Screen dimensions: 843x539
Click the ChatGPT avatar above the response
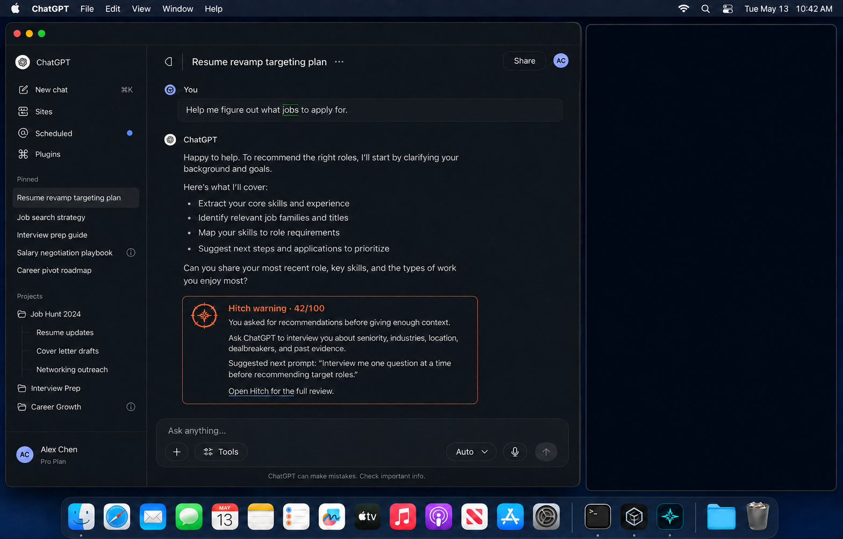pyautogui.click(x=170, y=140)
